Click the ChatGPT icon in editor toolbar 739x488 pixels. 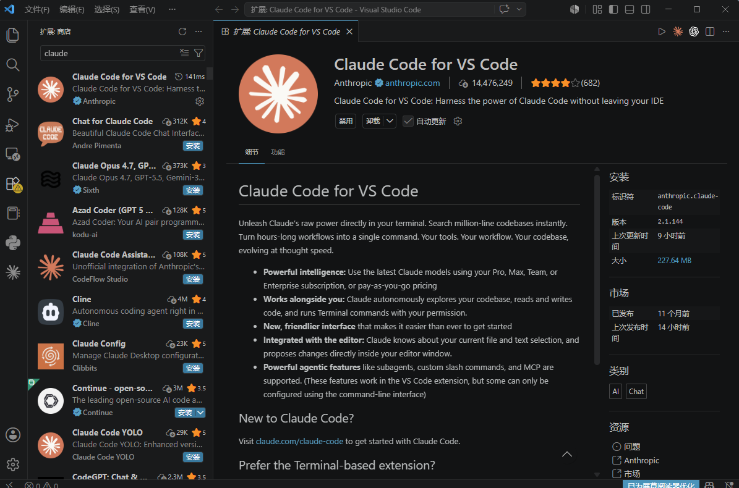[694, 32]
